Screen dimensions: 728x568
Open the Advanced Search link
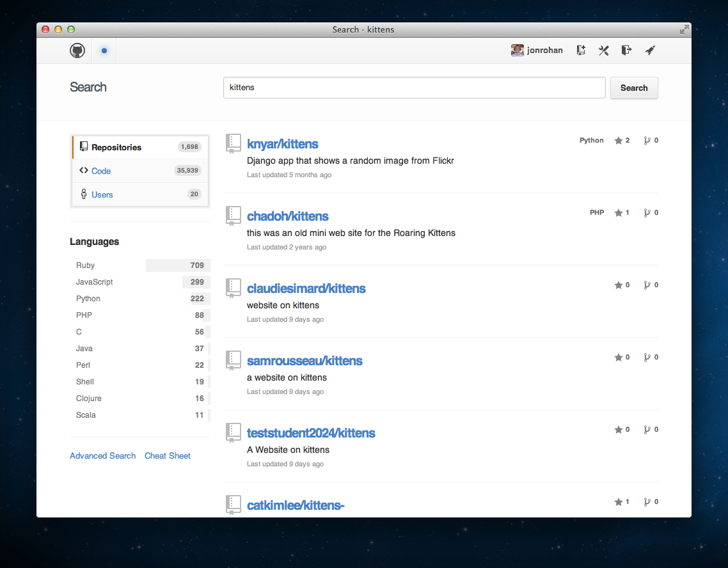pyautogui.click(x=102, y=456)
